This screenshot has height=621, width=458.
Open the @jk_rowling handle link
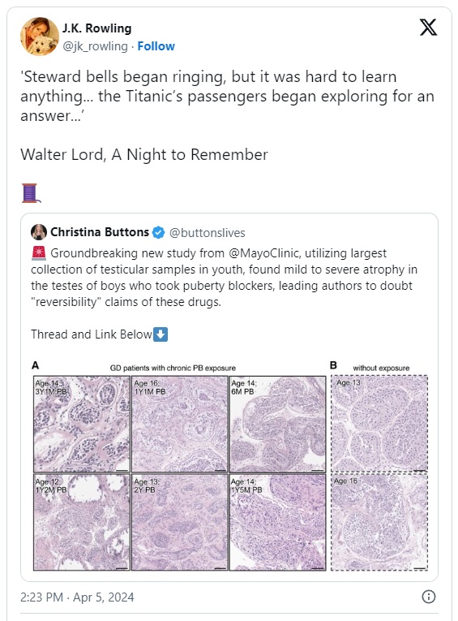pos(95,46)
